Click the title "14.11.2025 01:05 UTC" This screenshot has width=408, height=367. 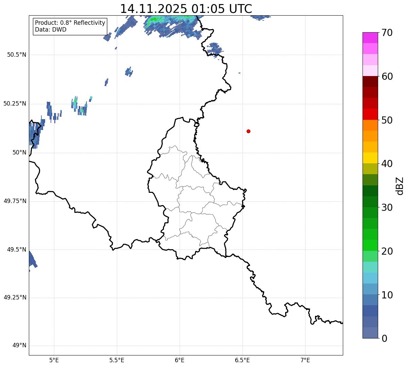click(186, 8)
